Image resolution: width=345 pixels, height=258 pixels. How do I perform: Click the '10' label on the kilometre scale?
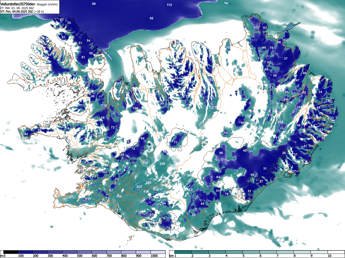[329, 256]
